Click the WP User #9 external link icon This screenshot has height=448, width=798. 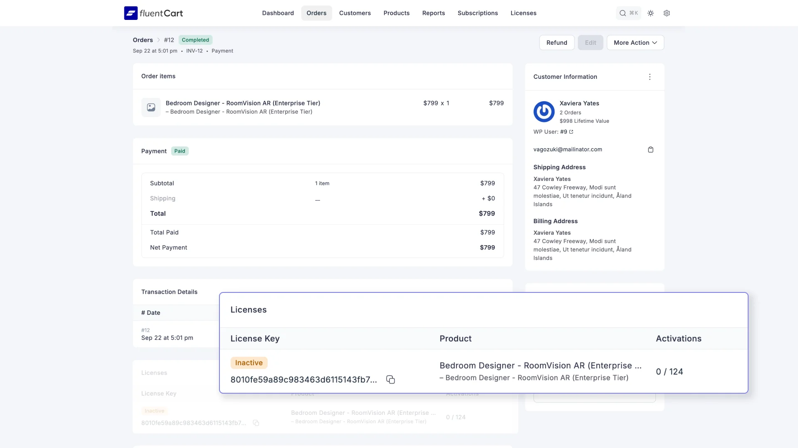pyautogui.click(x=571, y=132)
